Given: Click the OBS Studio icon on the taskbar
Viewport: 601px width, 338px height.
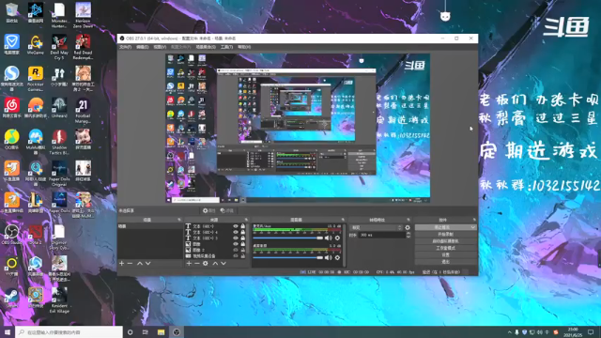Looking at the screenshot, I should point(177,331).
